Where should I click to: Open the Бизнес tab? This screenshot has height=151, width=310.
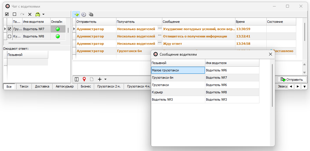click(86, 87)
